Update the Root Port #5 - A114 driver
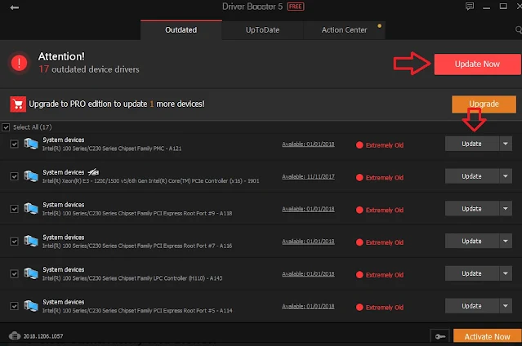The width and height of the screenshot is (522, 346). pos(471,306)
